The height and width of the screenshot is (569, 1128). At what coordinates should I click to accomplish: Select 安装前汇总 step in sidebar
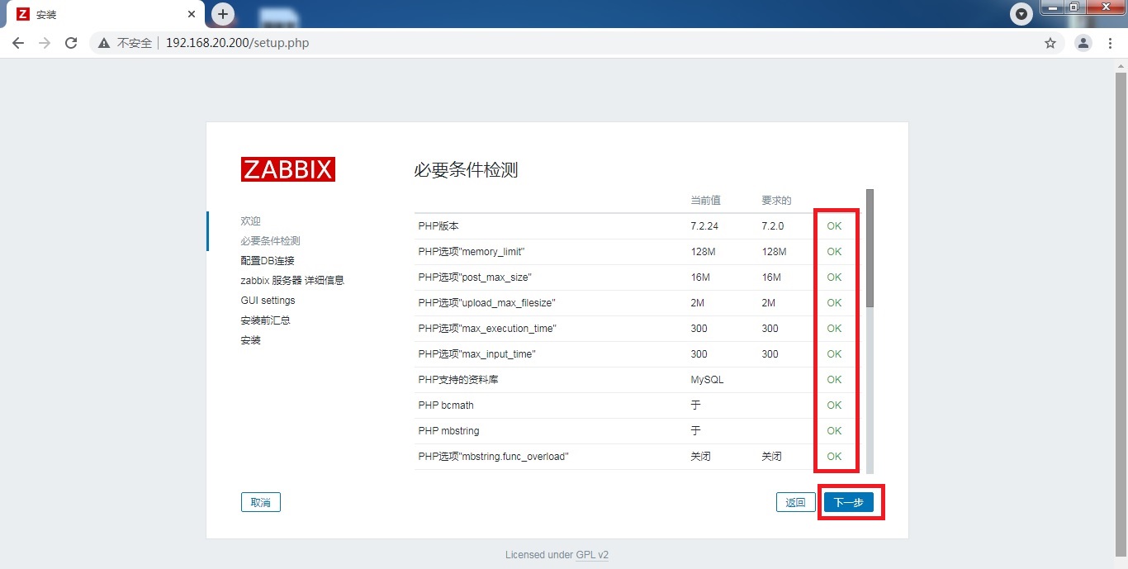(265, 320)
